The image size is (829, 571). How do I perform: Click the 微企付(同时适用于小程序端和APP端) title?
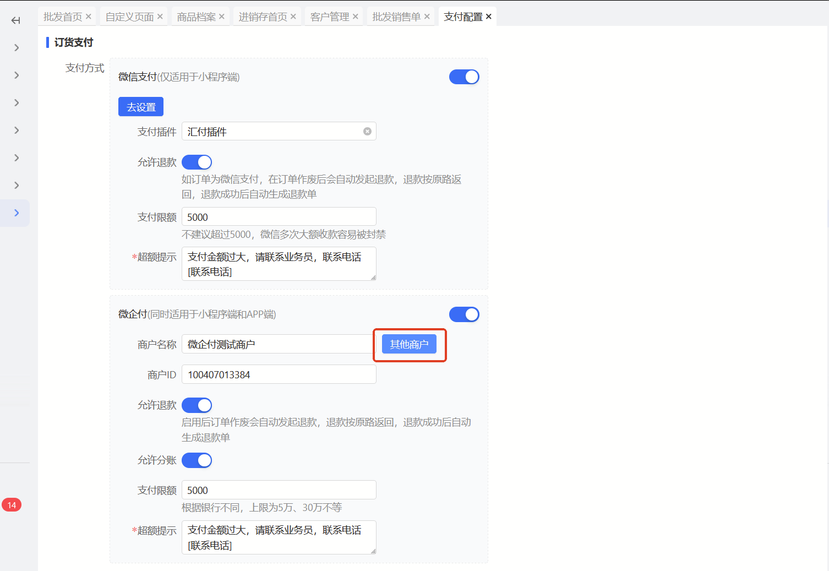197,314
